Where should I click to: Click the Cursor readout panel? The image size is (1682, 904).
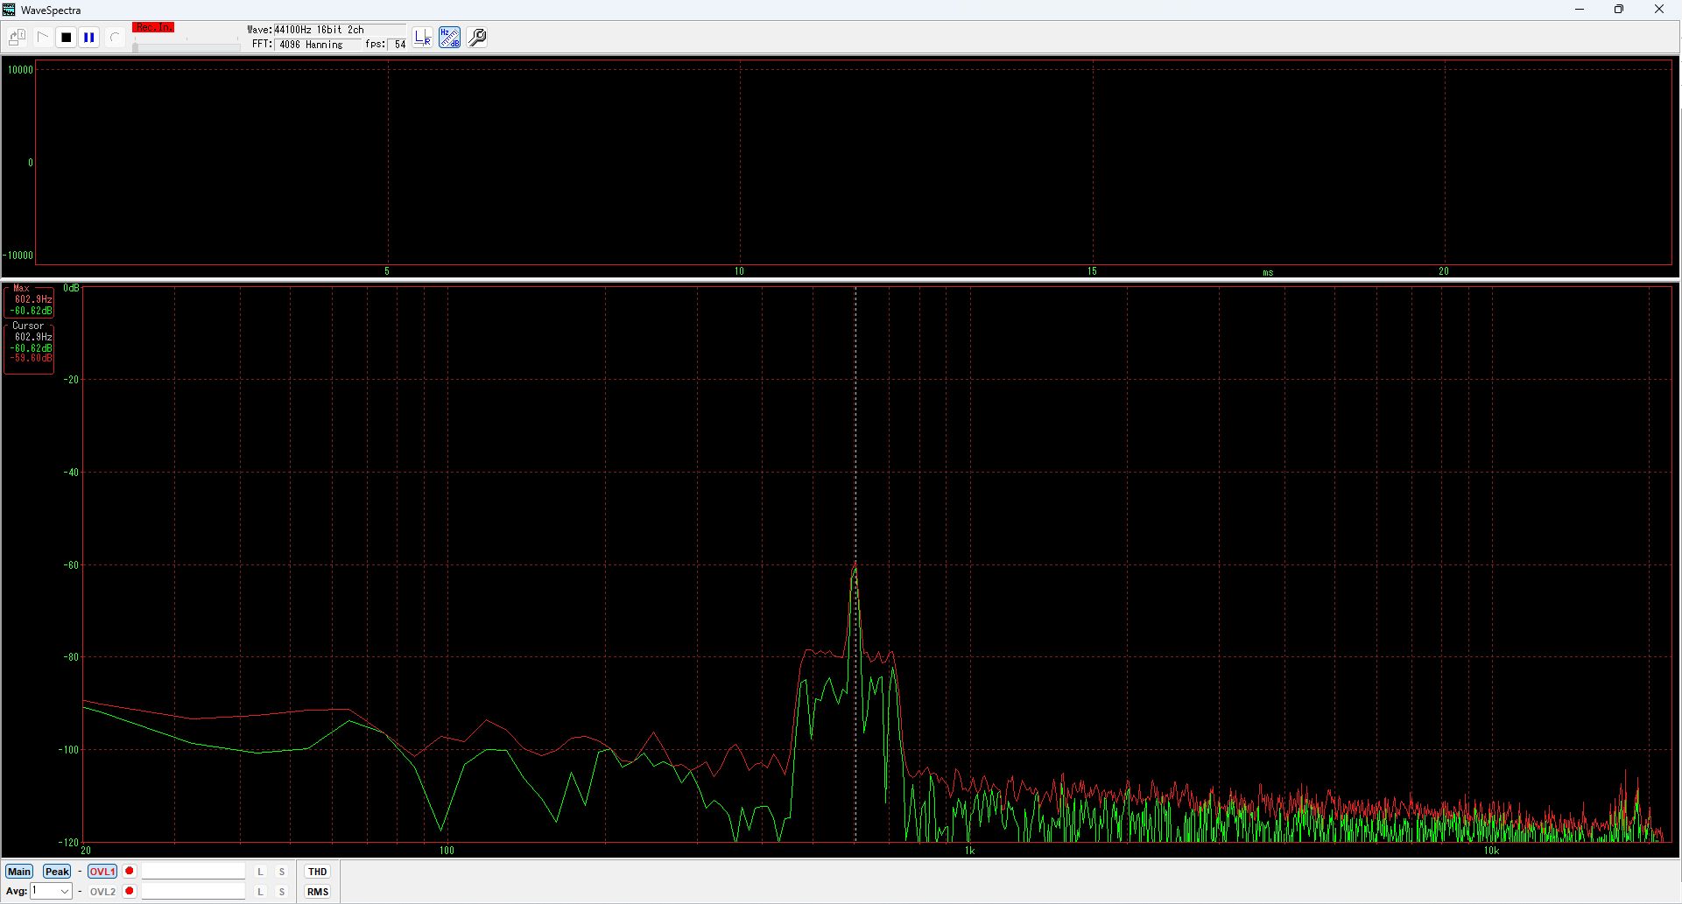[x=29, y=347]
